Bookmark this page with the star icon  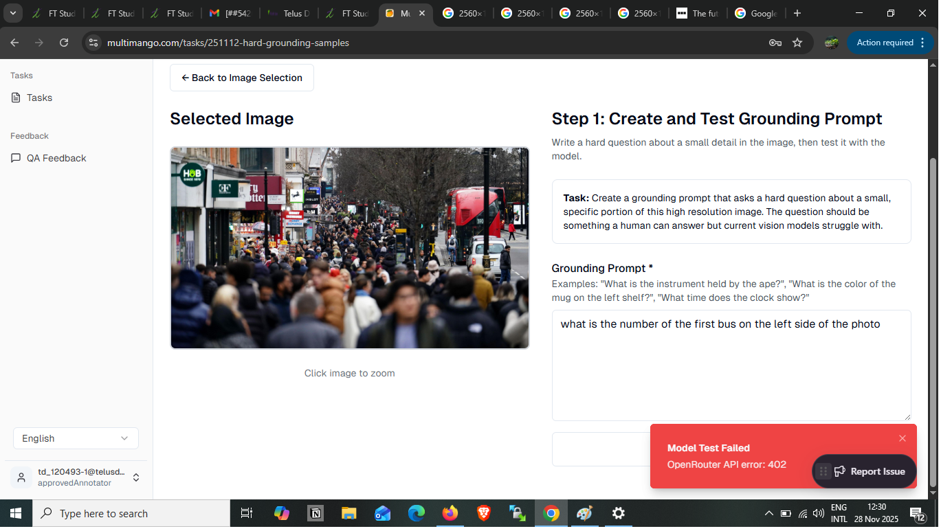(x=797, y=43)
